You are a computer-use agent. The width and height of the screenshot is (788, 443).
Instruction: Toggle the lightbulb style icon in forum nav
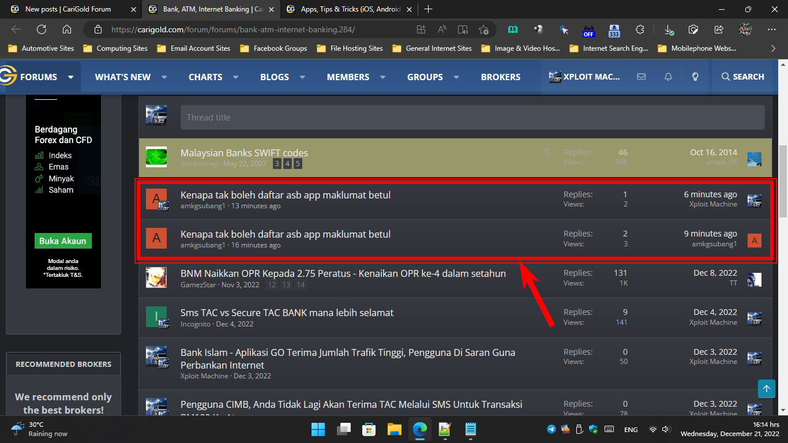[x=696, y=77]
